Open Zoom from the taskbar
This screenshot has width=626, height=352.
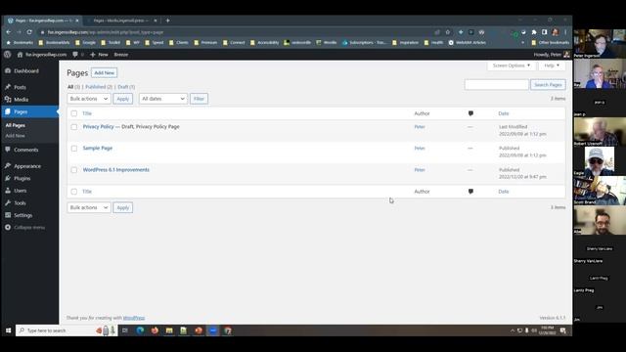click(x=213, y=330)
